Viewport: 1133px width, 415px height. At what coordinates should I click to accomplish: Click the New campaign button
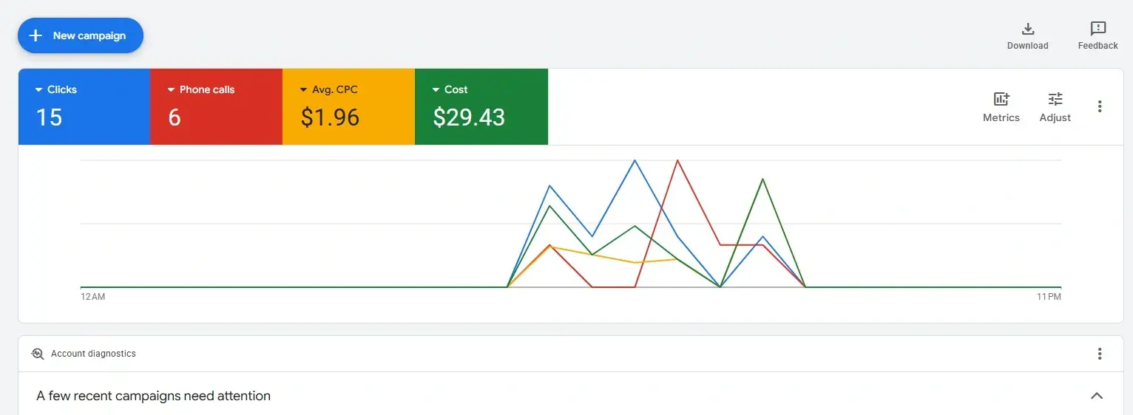pyautogui.click(x=81, y=35)
